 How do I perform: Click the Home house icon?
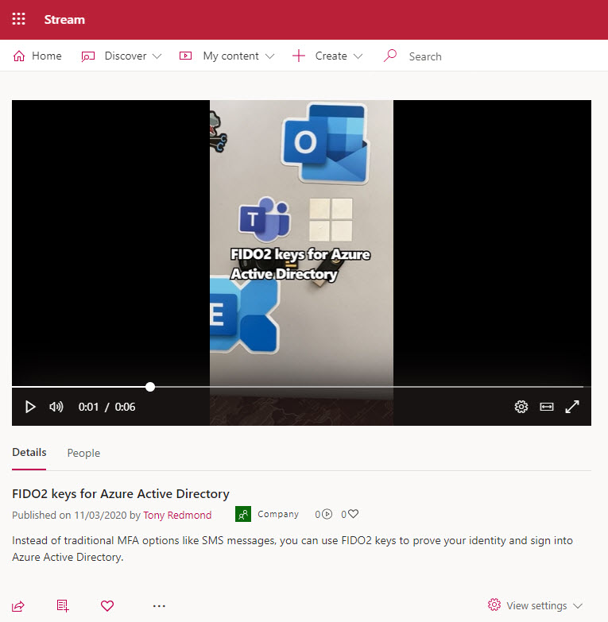(19, 56)
